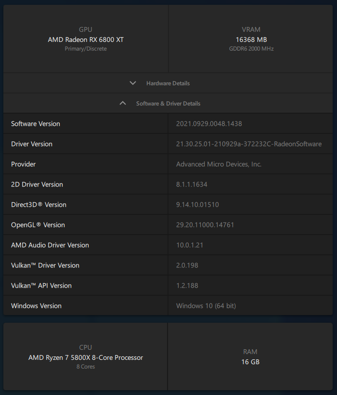Expand the Hardware Details section
Viewport: 337px width, 395px height.
(168, 83)
